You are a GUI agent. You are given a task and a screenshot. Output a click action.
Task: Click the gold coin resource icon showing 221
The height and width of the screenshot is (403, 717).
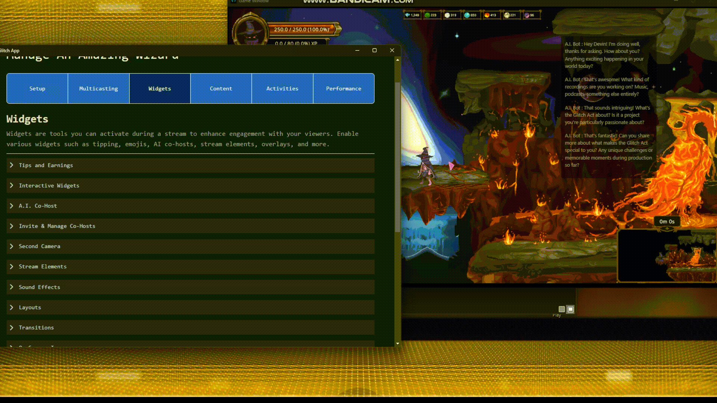[x=507, y=15]
